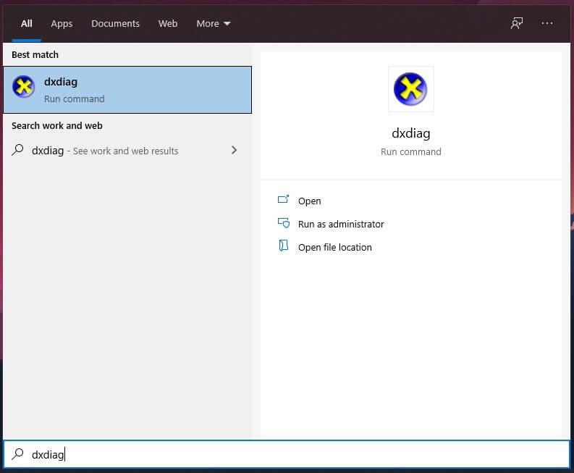This screenshot has height=473, width=574.
Task: Open the feedback icon in the top bar
Action: (517, 23)
